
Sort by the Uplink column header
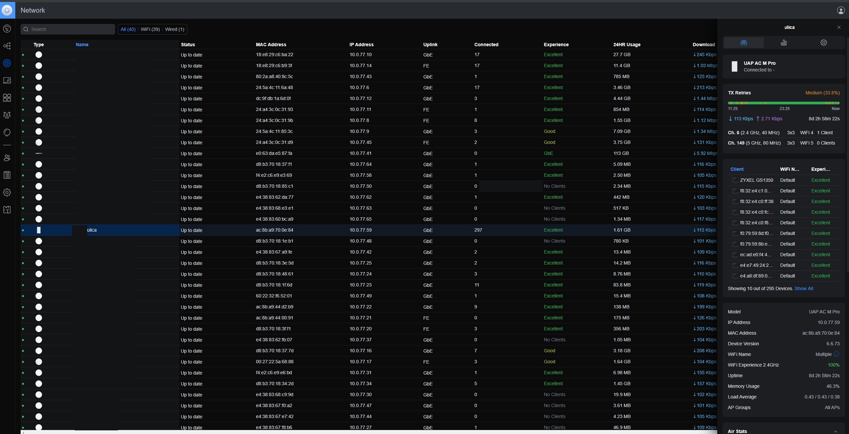tap(430, 45)
